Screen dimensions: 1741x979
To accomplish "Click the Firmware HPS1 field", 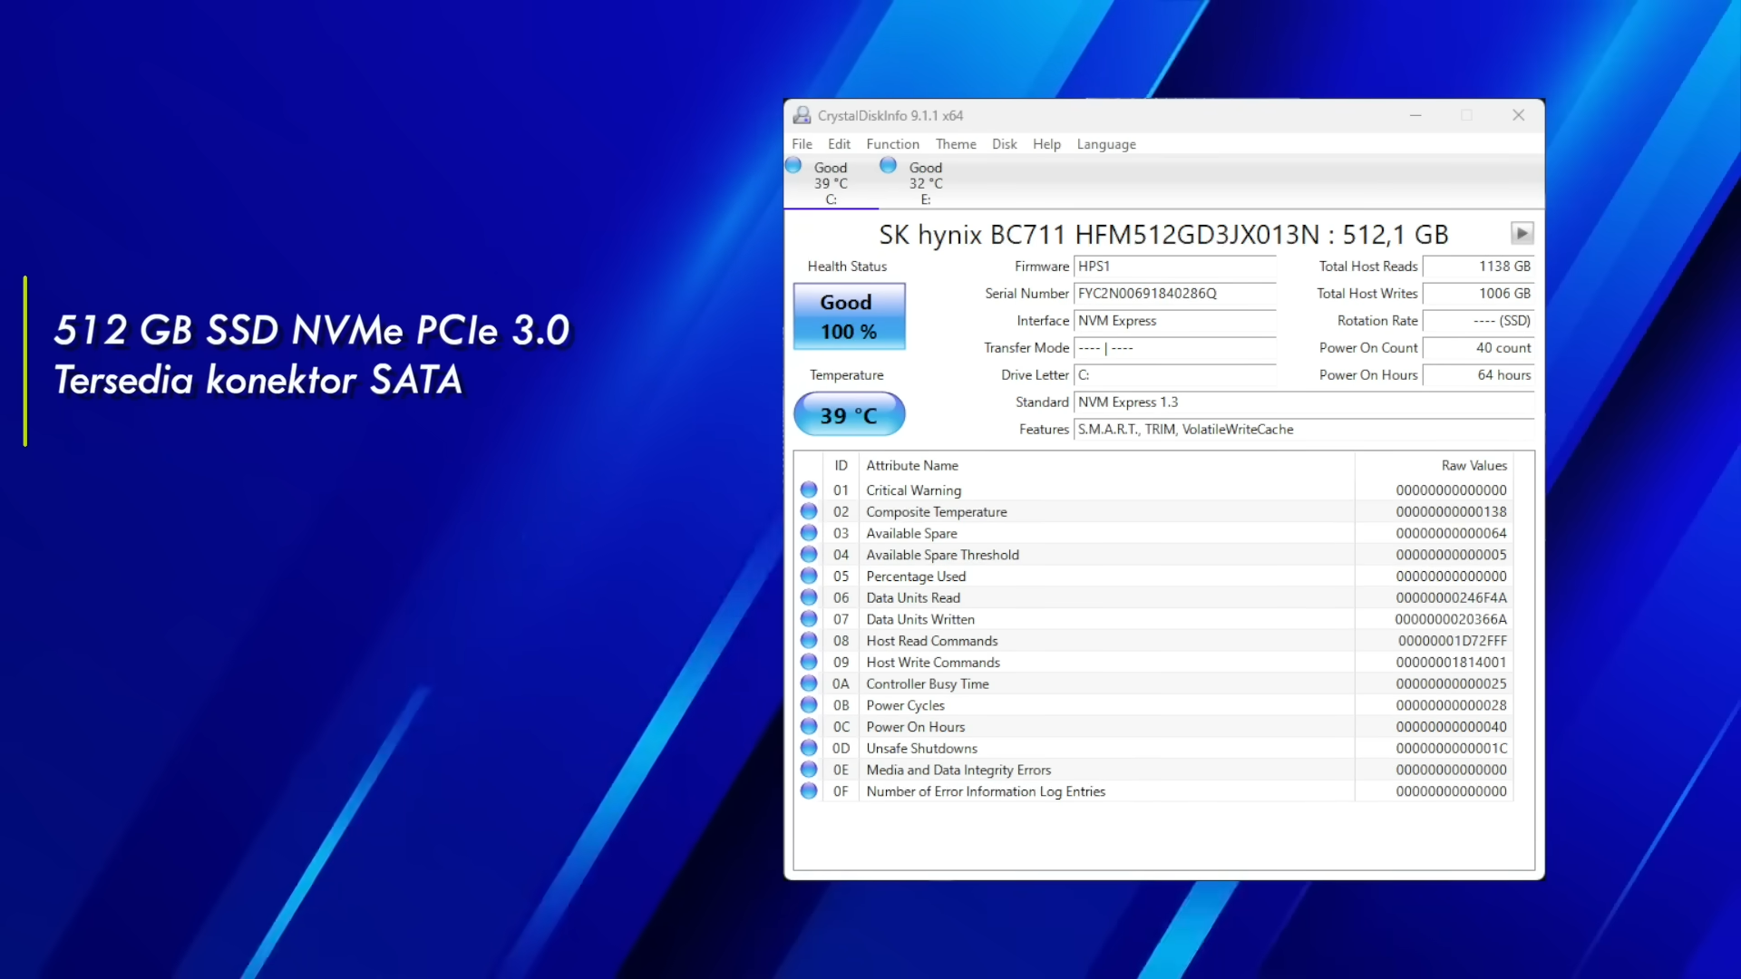I will (1174, 267).
